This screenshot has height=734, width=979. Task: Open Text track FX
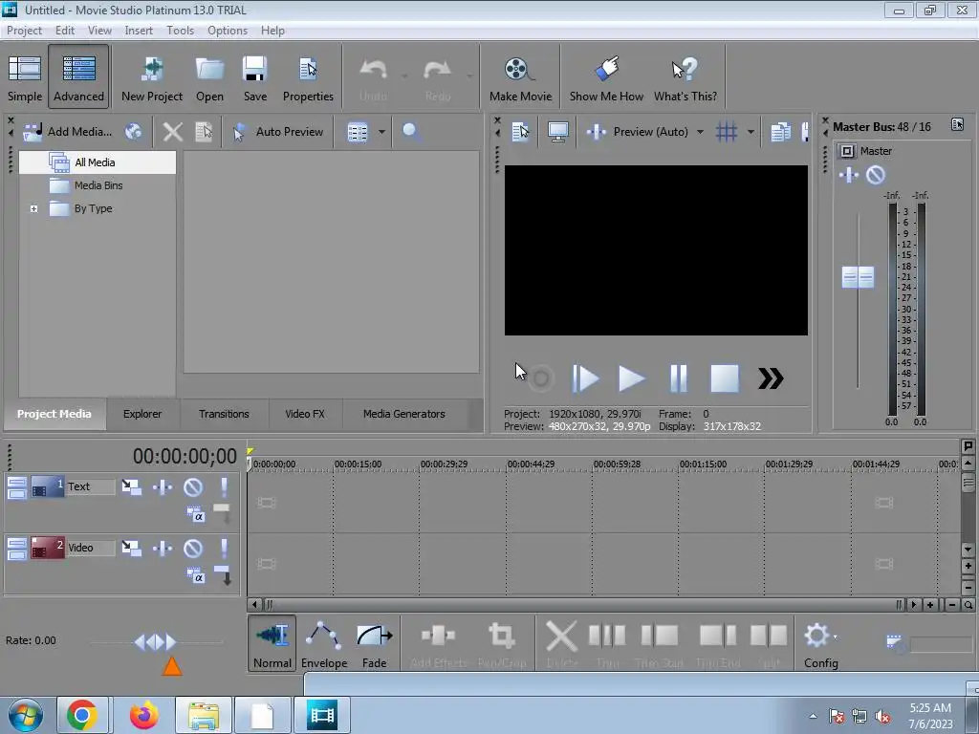click(x=163, y=486)
